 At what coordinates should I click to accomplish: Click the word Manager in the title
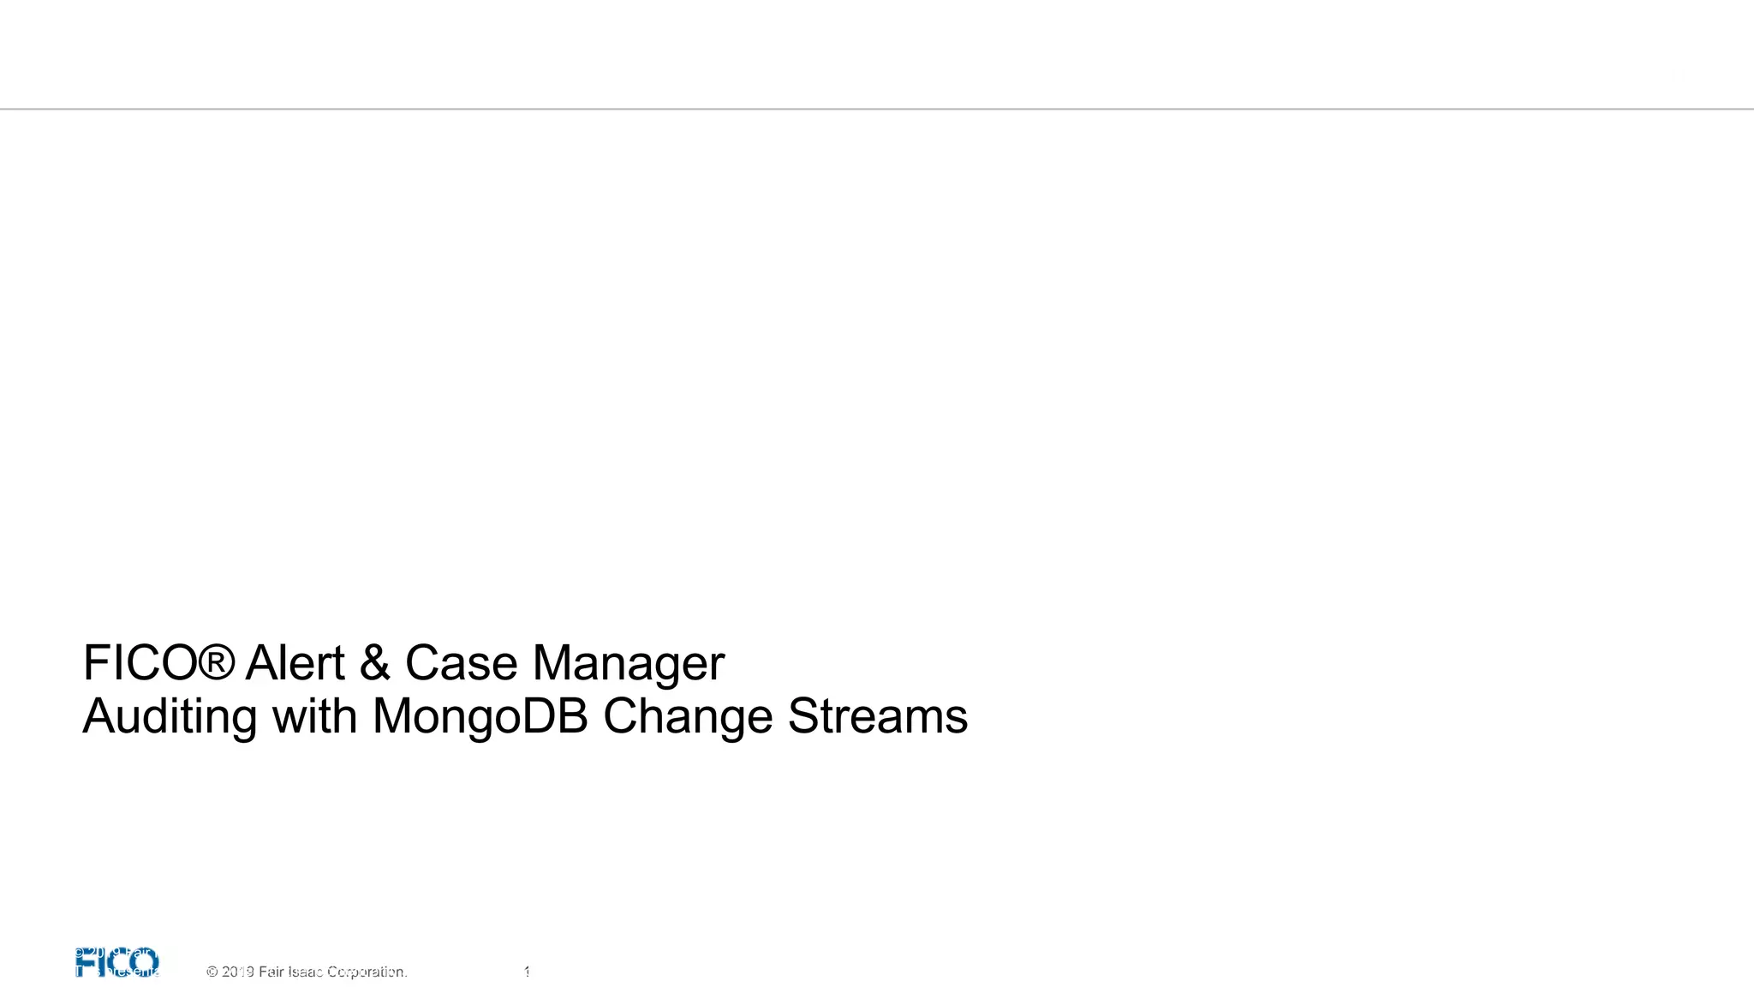(x=629, y=664)
